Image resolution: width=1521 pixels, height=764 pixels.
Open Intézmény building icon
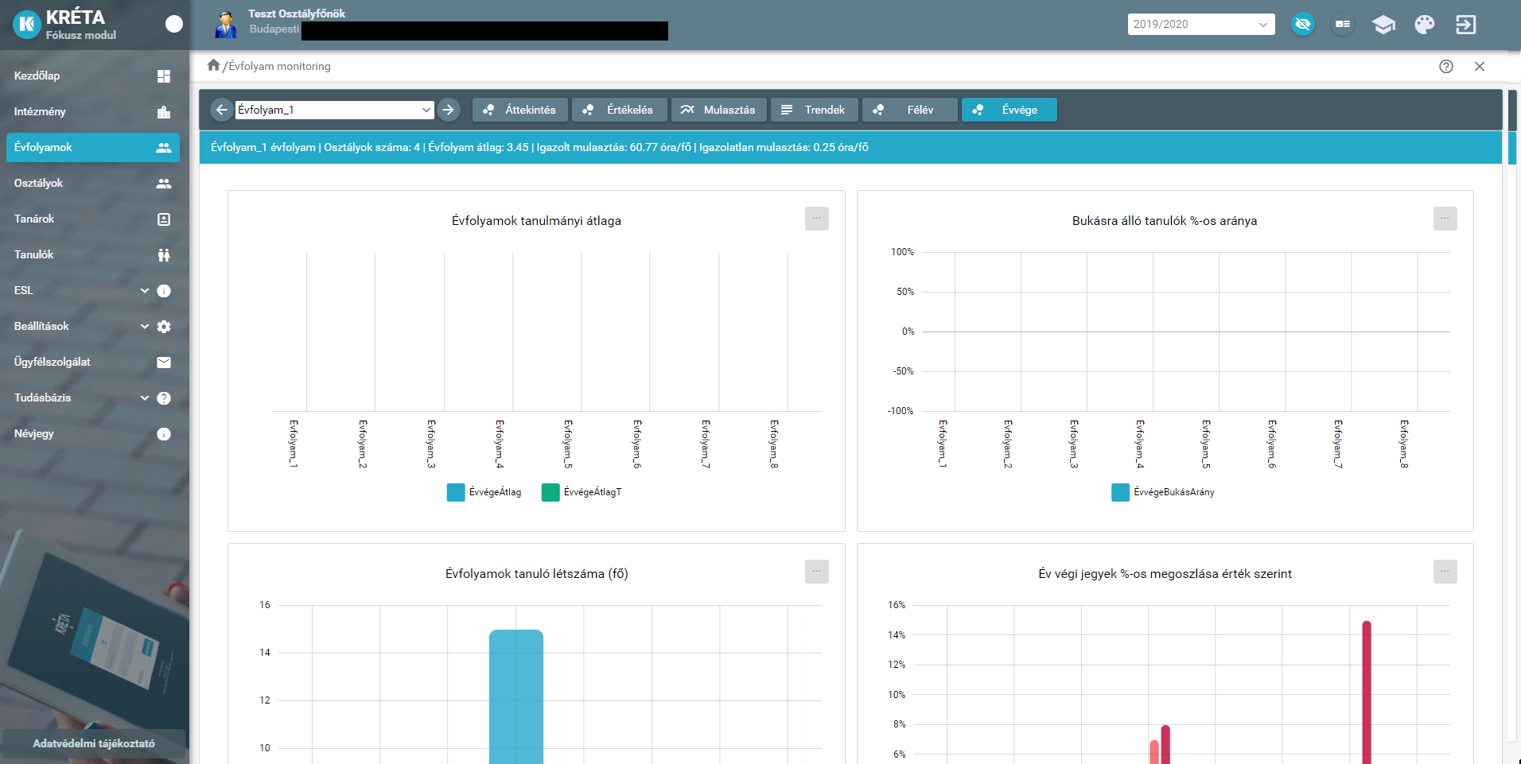pyautogui.click(x=164, y=112)
